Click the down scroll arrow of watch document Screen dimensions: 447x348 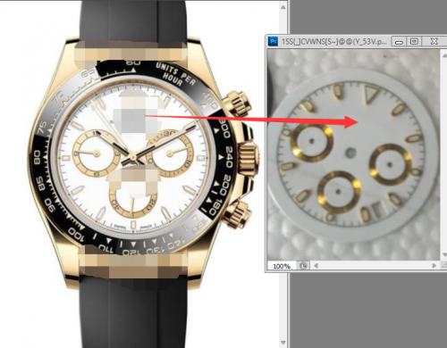click(283, 343)
